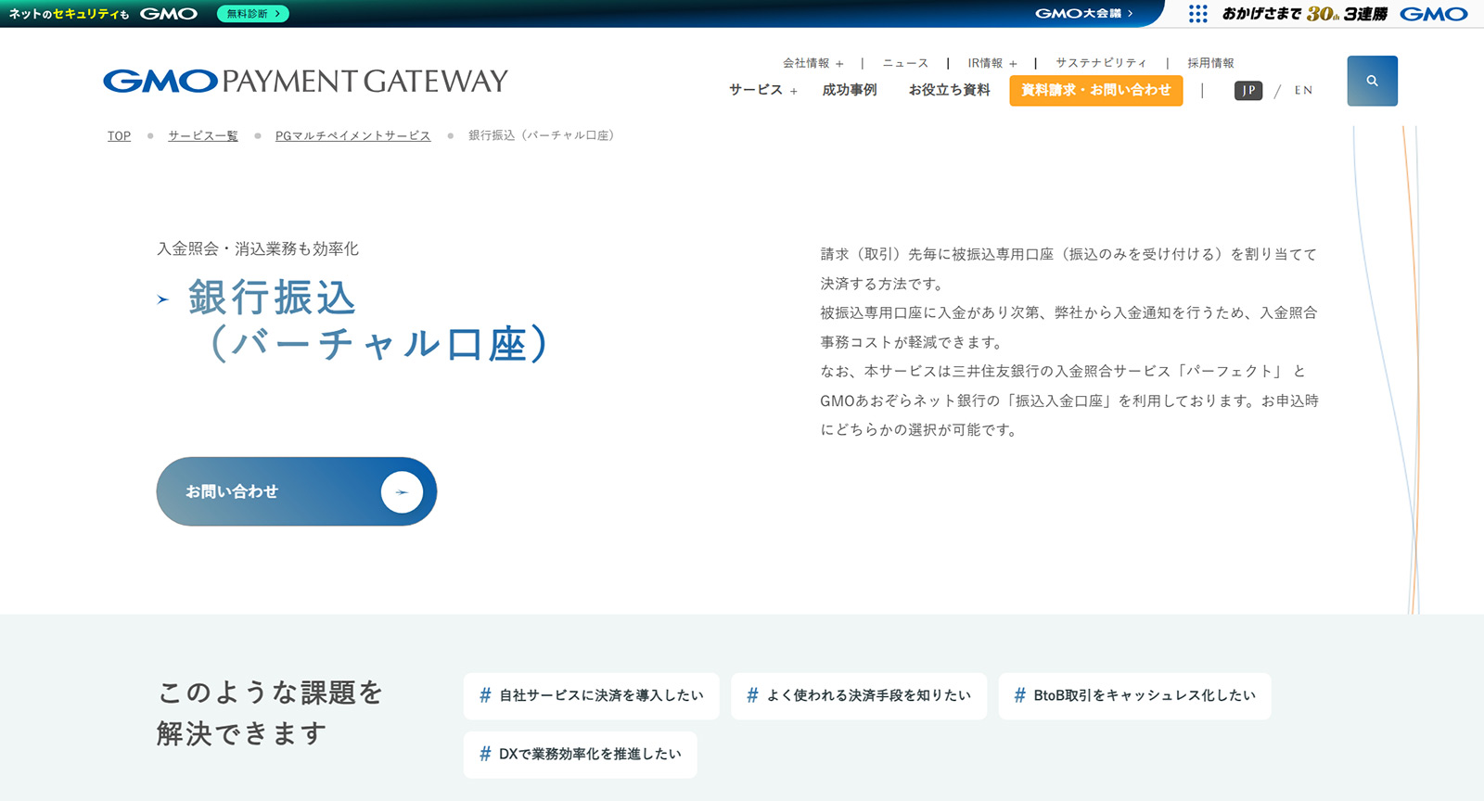Viewport: 1484px width, 801px height.
Task: Click the GMO logo in the top-right banner
Action: (x=1434, y=14)
